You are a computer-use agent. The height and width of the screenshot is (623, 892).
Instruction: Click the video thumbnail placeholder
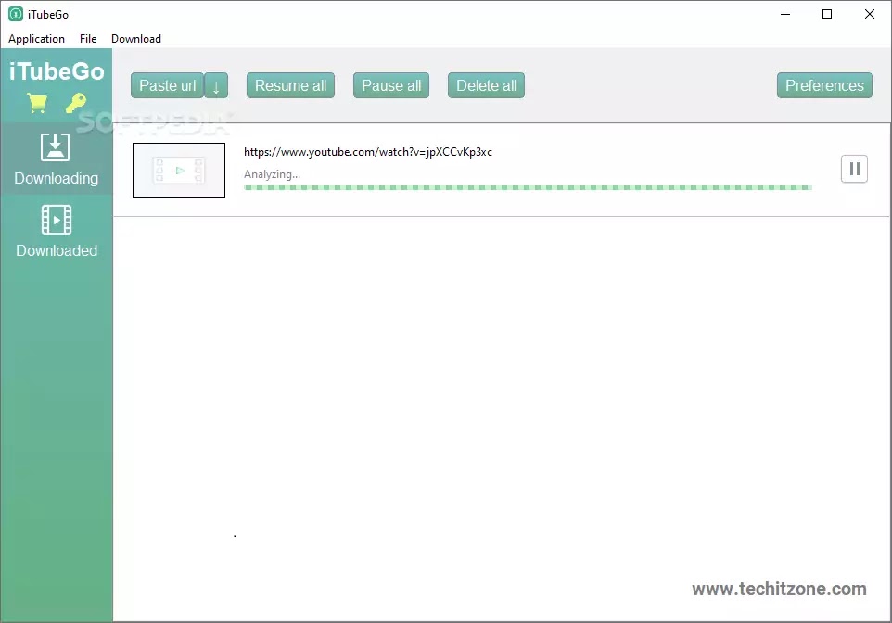pyautogui.click(x=179, y=170)
